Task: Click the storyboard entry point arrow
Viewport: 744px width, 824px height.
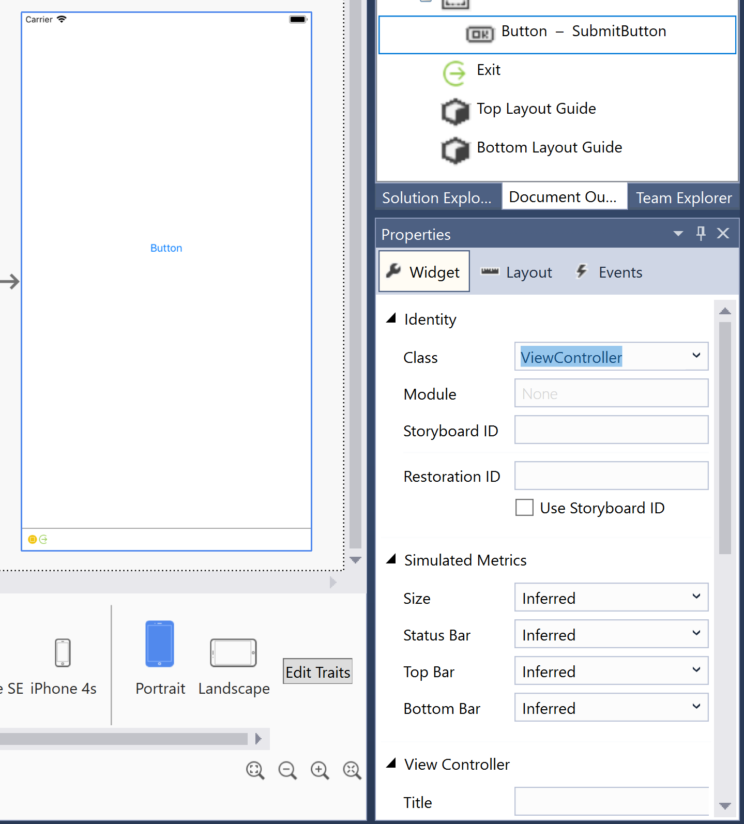Action: [x=9, y=282]
